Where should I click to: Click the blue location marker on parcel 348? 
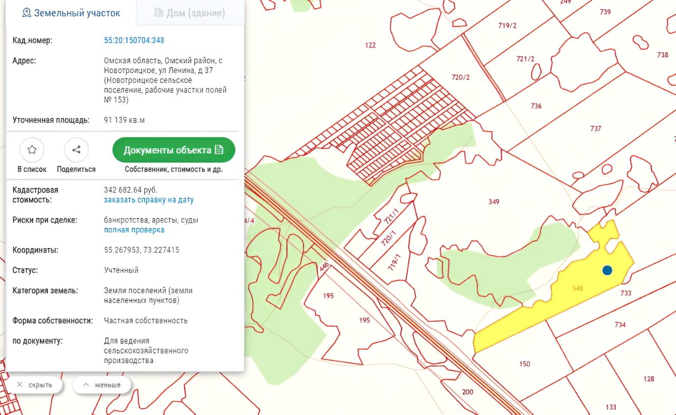click(x=607, y=270)
